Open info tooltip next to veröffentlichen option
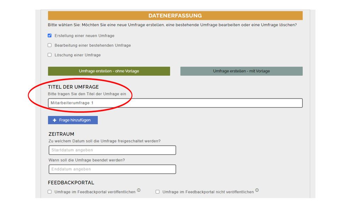Image resolution: width=359 pixels, height=211 pixels. point(139,189)
